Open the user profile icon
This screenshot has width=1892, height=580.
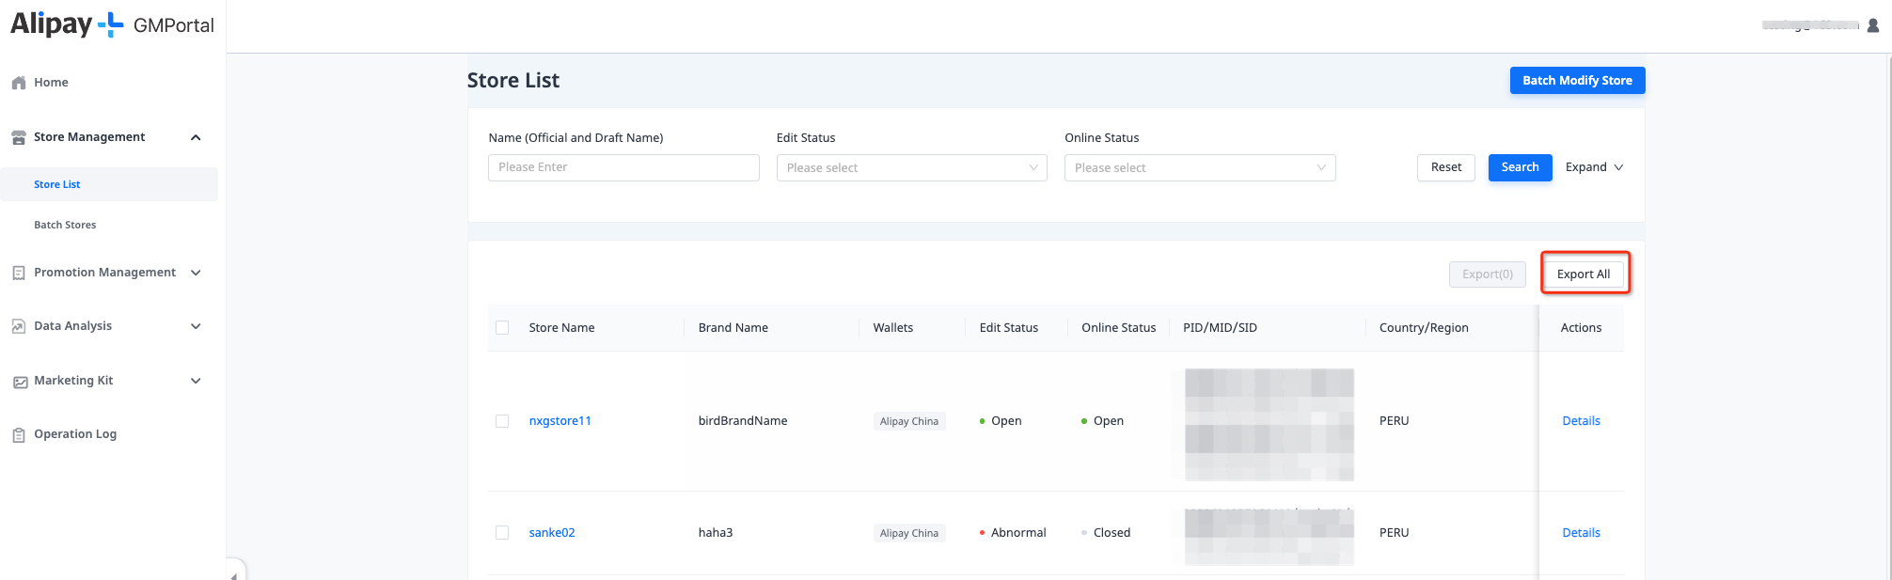coord(1872,25)
